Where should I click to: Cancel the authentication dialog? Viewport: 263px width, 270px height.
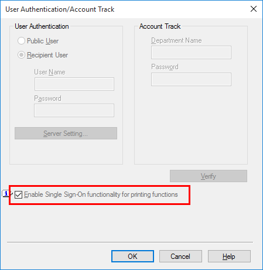[x=180, y=257]
